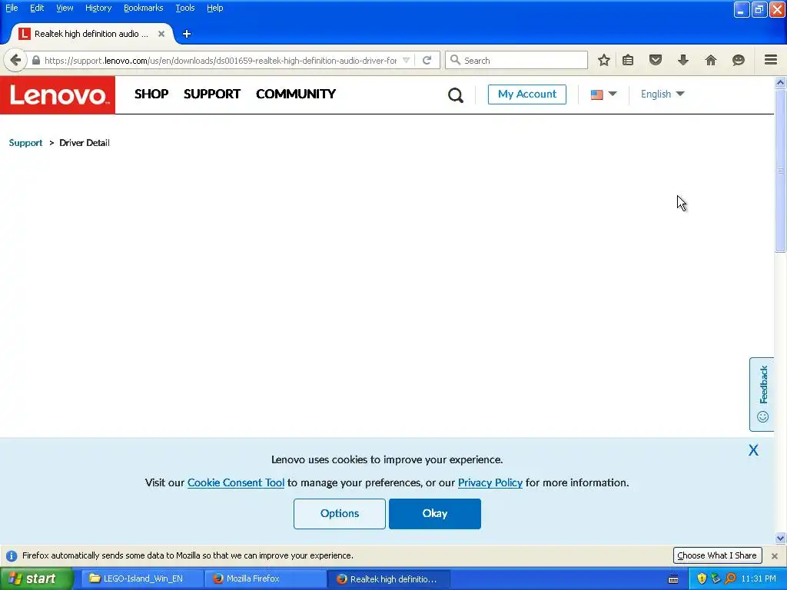Open SUPPORT in Lenovo navigation
The height and width of the screenshot is (590, 787).
[212, 94]
